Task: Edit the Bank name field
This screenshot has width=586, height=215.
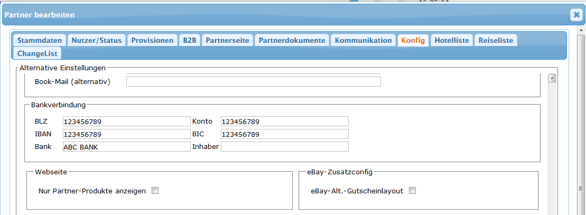Action: (x=126, y=147)
